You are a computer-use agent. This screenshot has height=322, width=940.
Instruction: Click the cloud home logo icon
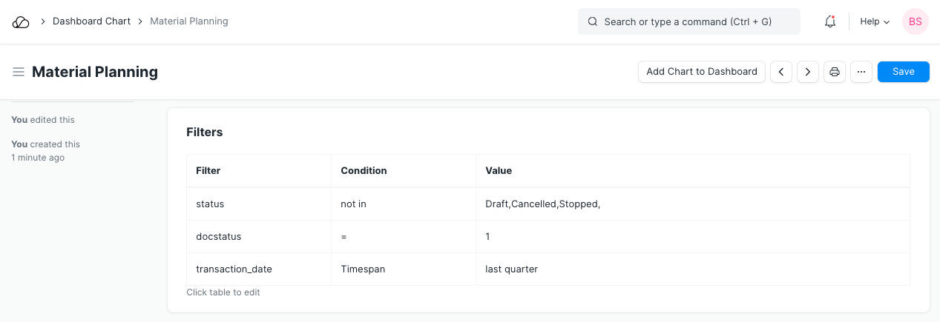(21, 22)
